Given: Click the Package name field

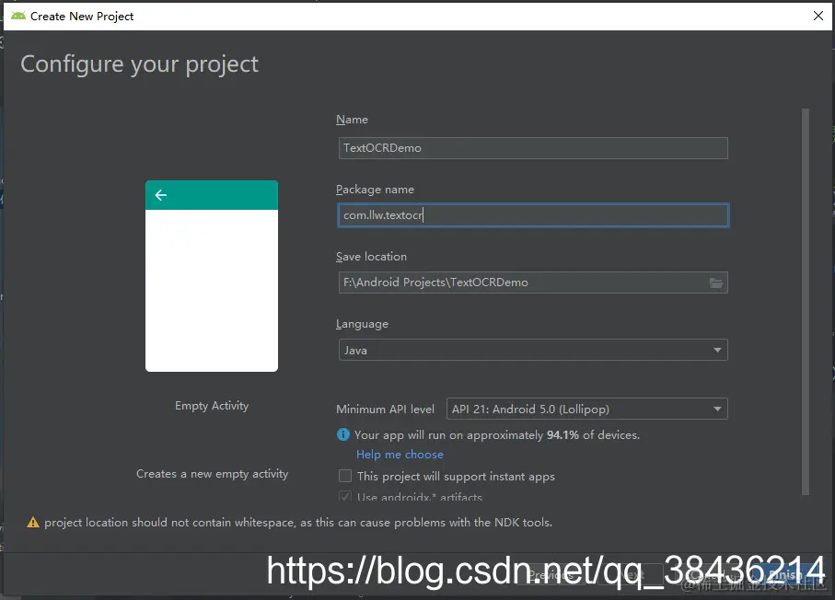Looking at the screenshot, I should click(533, 215).
